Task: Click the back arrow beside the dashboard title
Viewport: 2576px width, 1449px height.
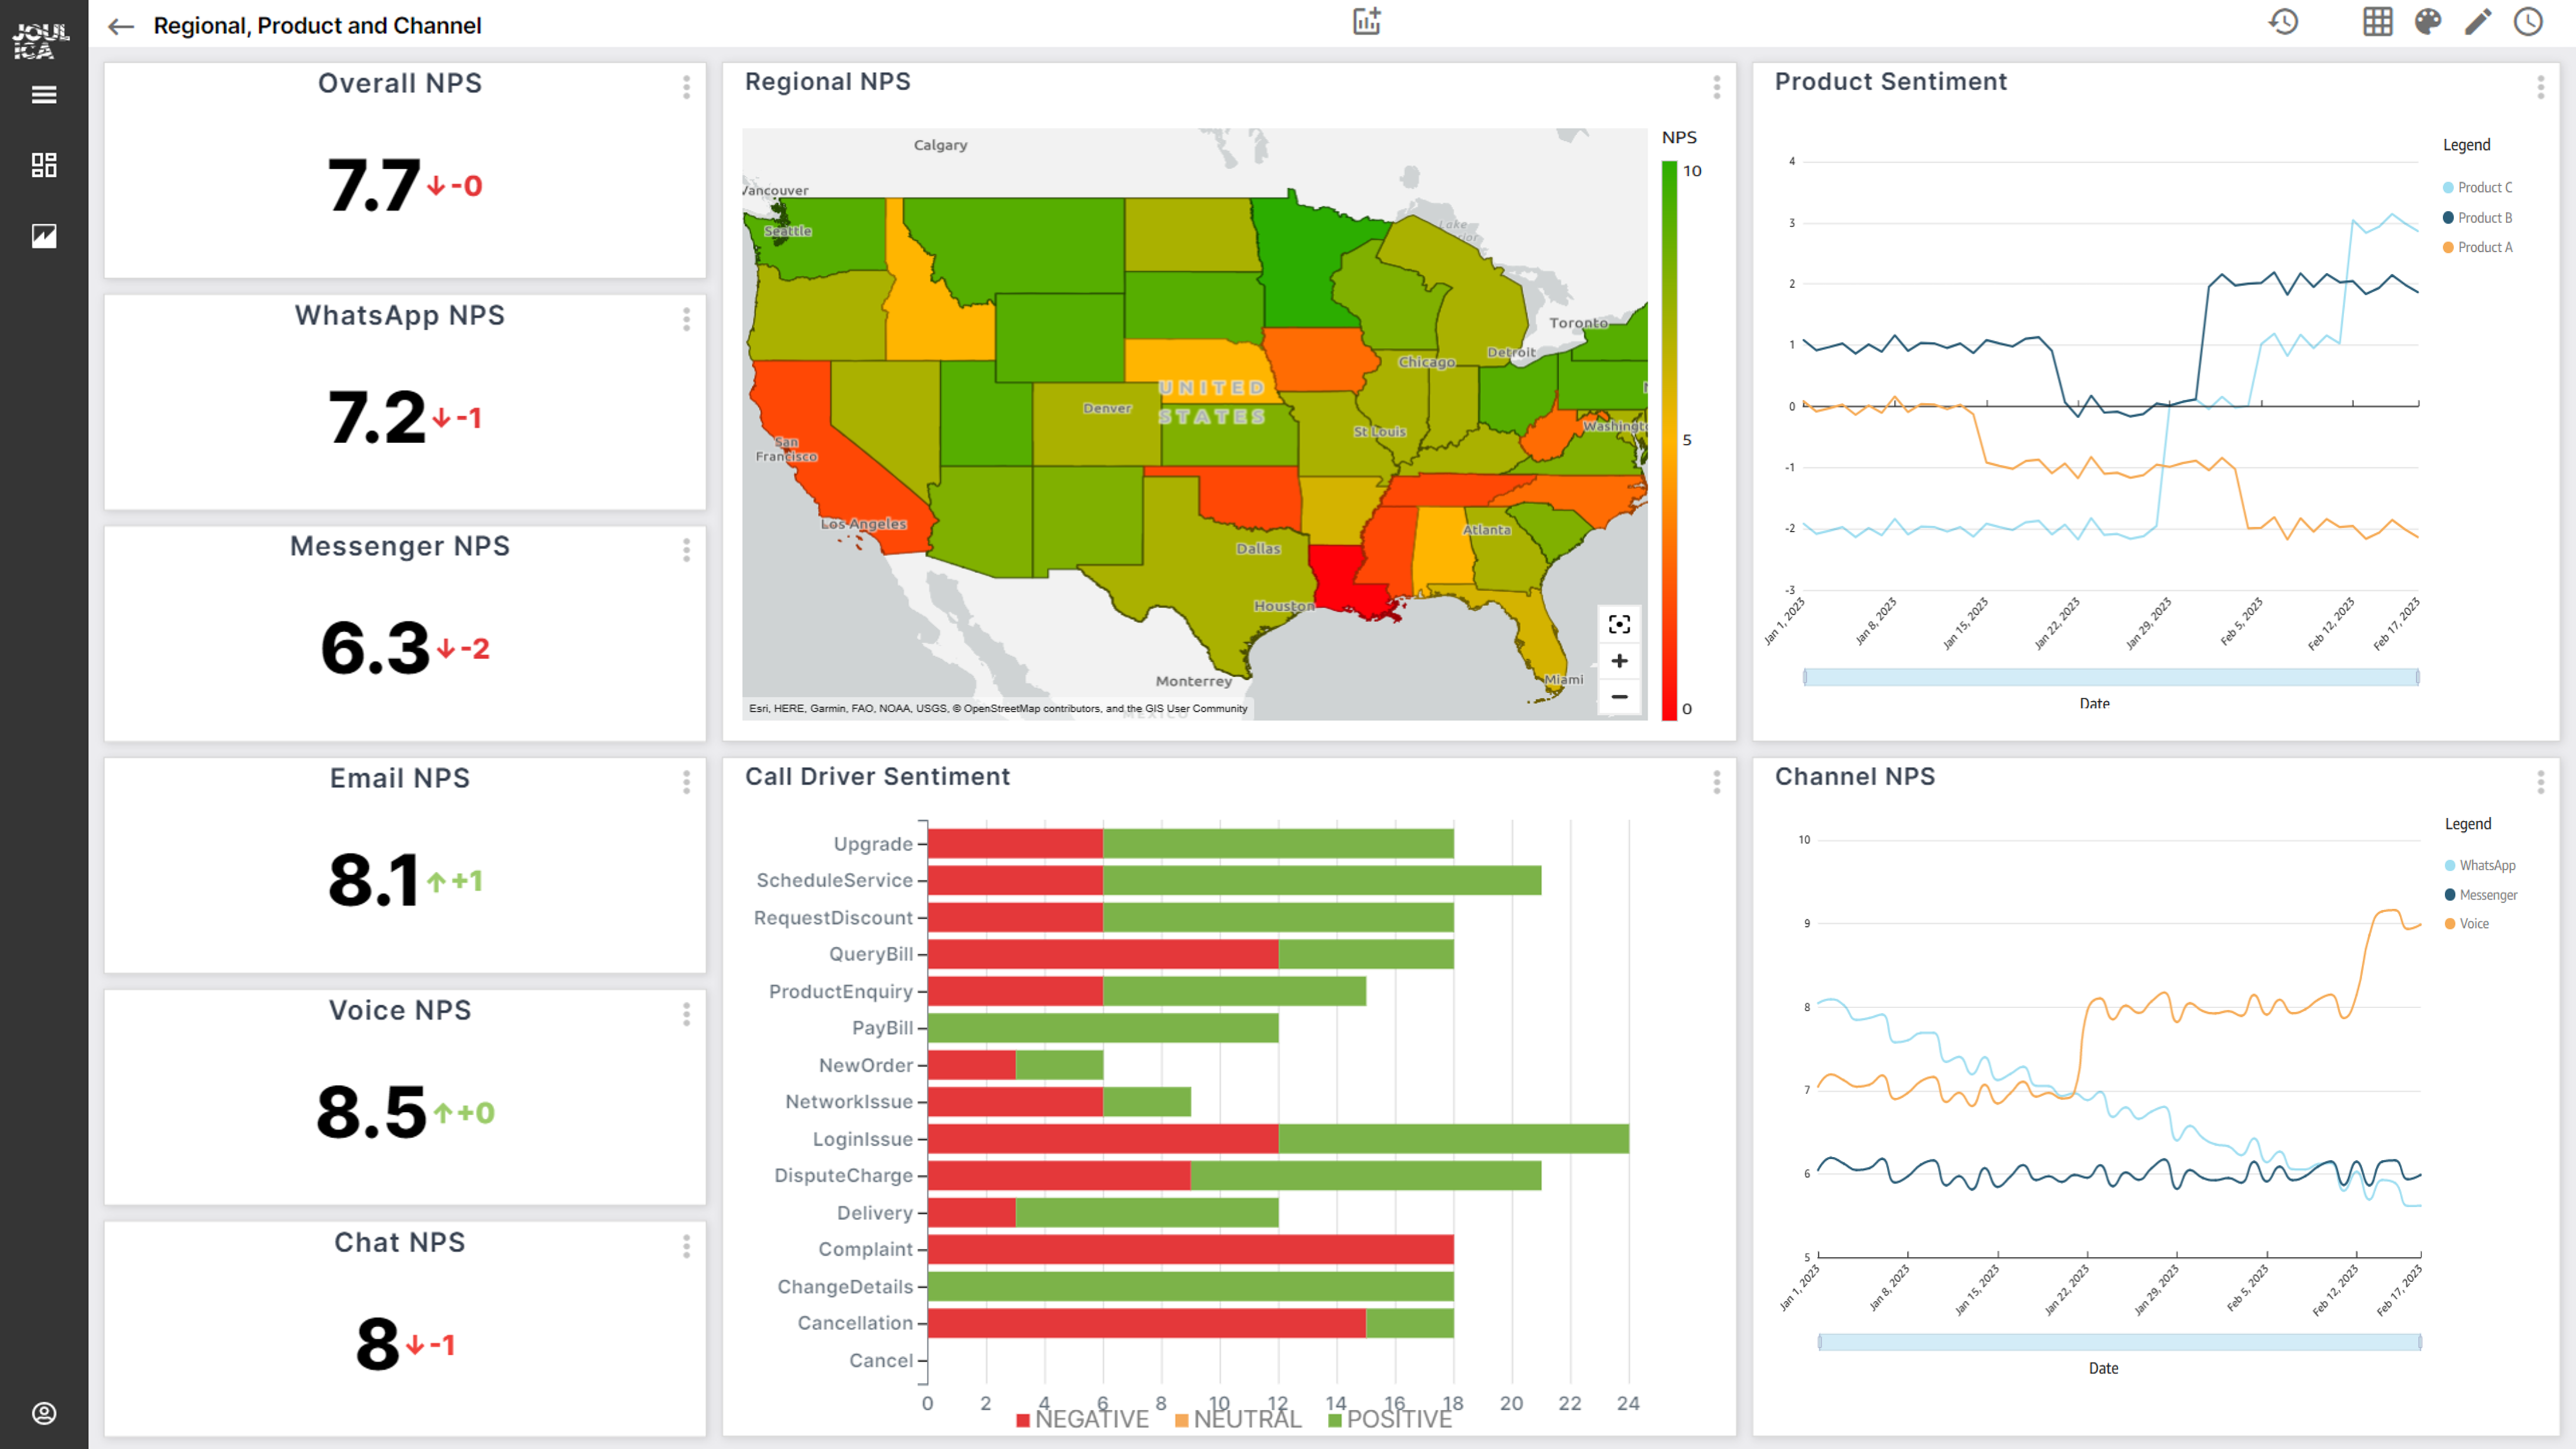Action: pos(120,26)
